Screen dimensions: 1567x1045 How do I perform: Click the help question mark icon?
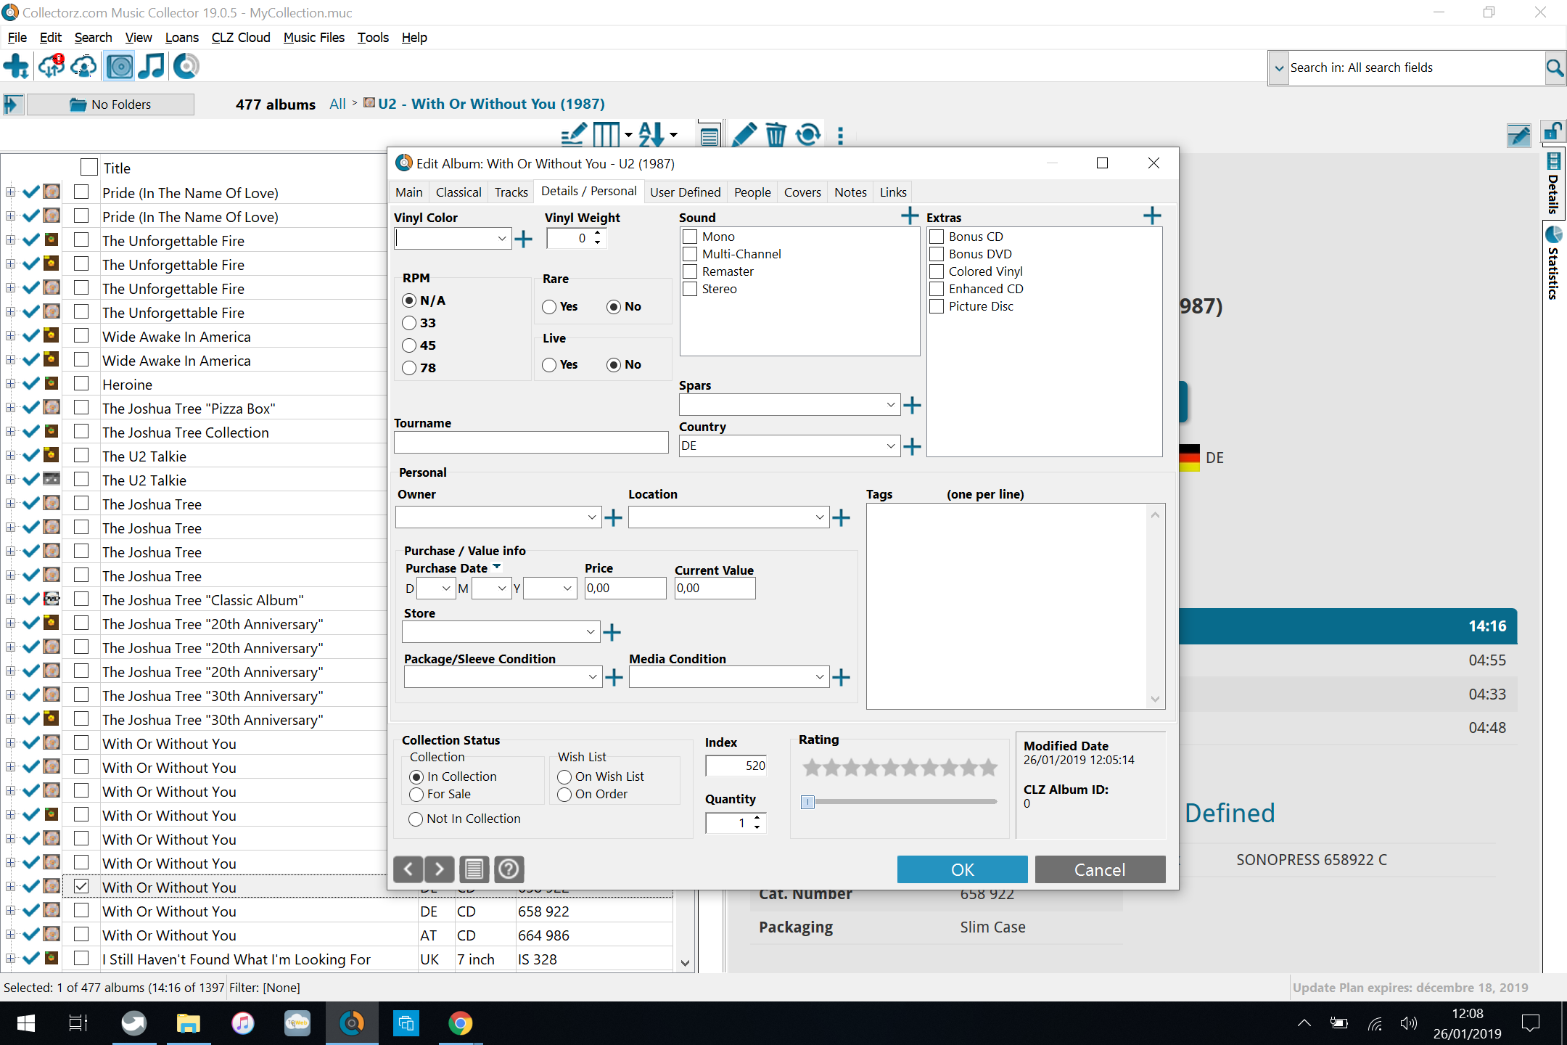click(509, 869)
